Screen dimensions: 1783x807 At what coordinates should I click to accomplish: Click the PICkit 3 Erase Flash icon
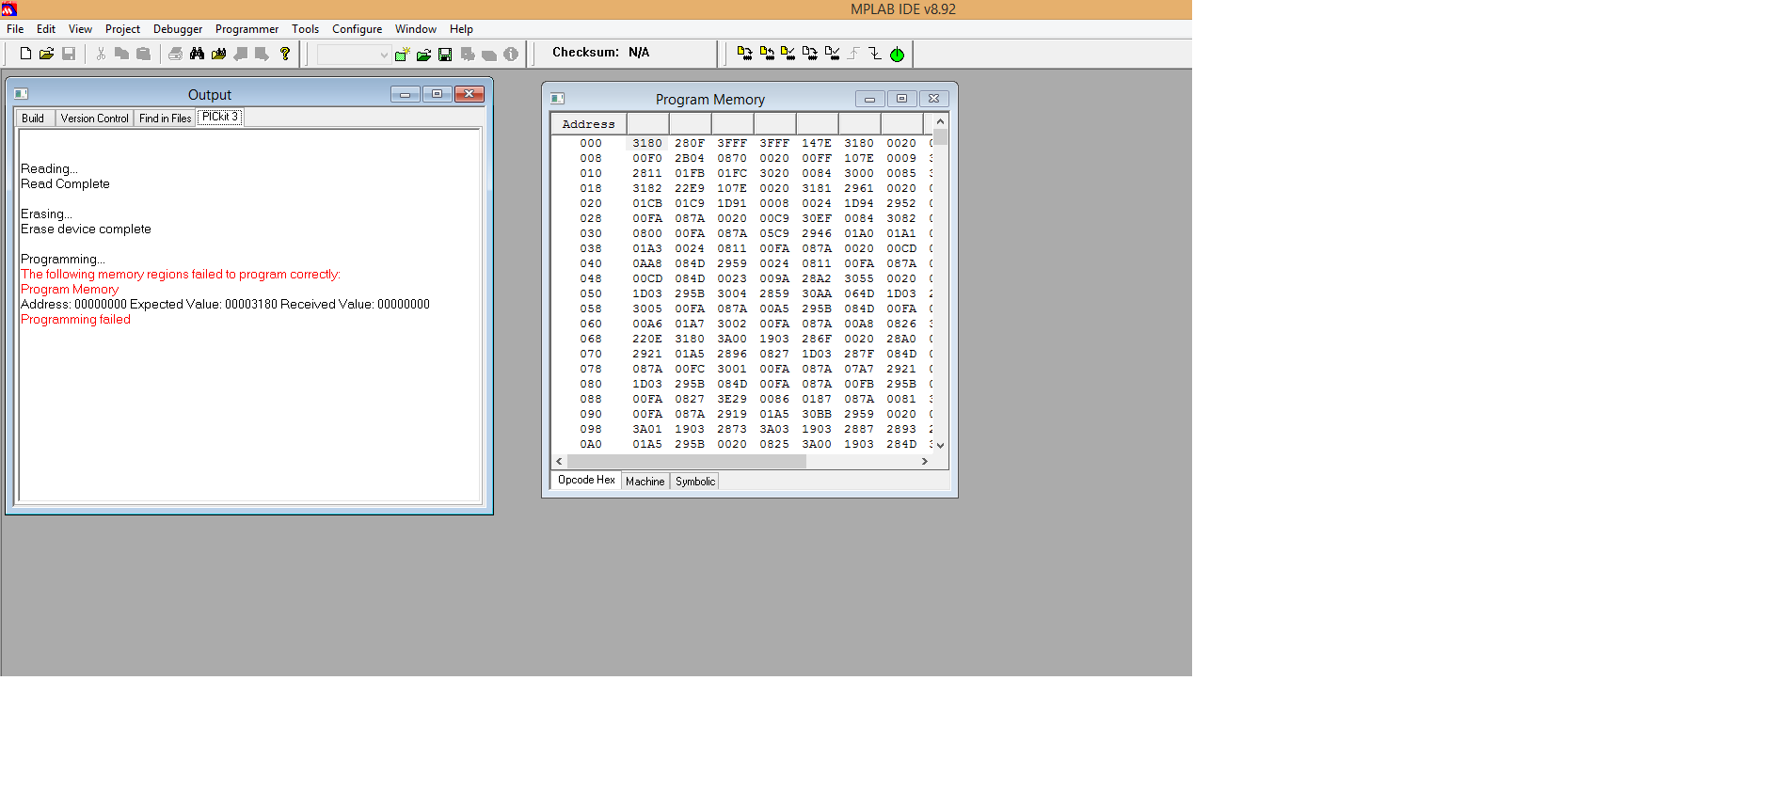tap(810, 54)
